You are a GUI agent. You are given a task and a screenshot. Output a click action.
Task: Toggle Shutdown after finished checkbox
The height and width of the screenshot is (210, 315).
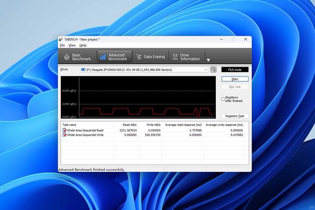[x=223, y=99]
